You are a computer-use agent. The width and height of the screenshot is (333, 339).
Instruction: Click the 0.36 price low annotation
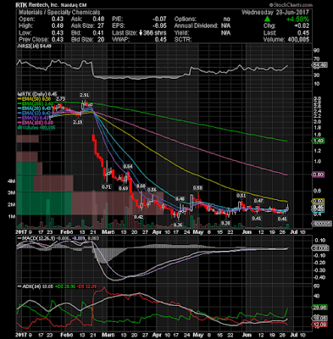pos(178,225)
